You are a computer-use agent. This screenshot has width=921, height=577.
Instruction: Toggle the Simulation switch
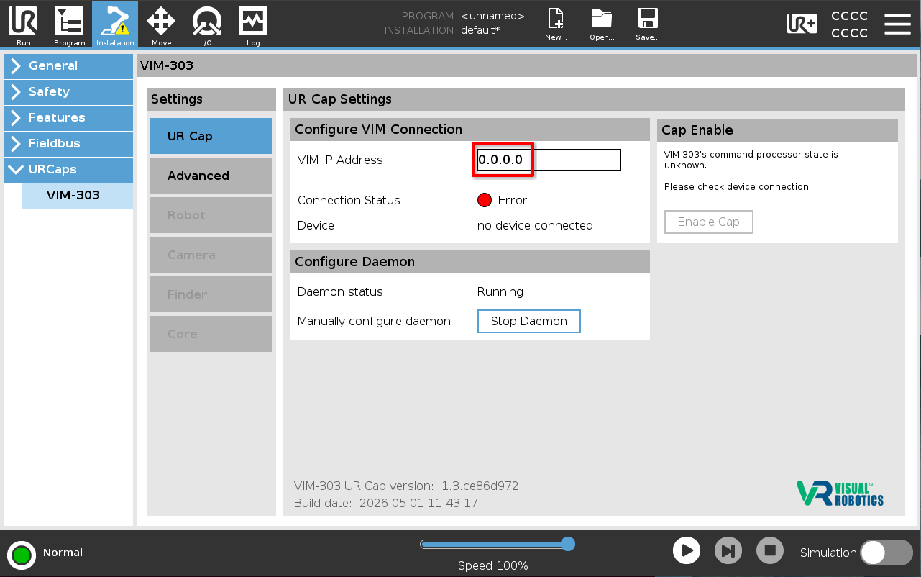(x=886, y=553)
